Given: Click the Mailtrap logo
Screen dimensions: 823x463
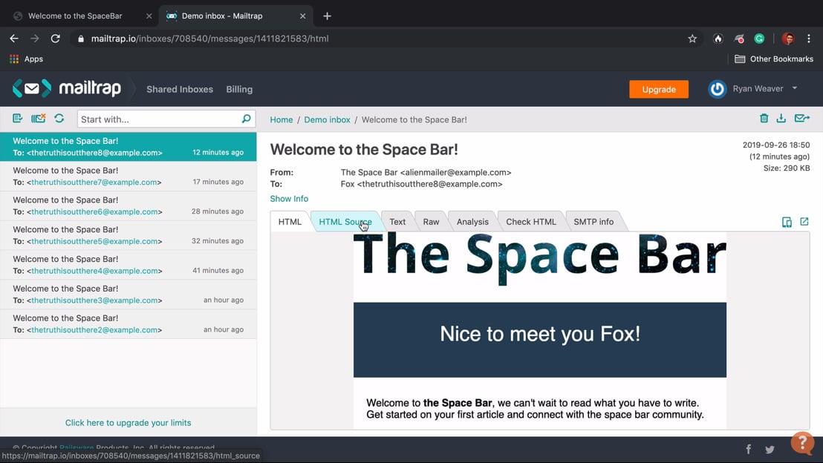Looking at the screenshot, I should click(x=67, y=88).
